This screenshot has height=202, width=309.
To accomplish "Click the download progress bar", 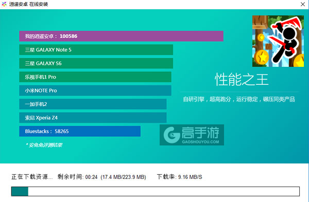I will pyautogui.click(x=156, y=191).
